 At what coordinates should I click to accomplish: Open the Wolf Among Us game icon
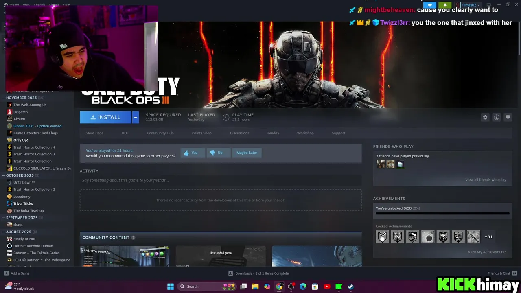click(9, 105)
